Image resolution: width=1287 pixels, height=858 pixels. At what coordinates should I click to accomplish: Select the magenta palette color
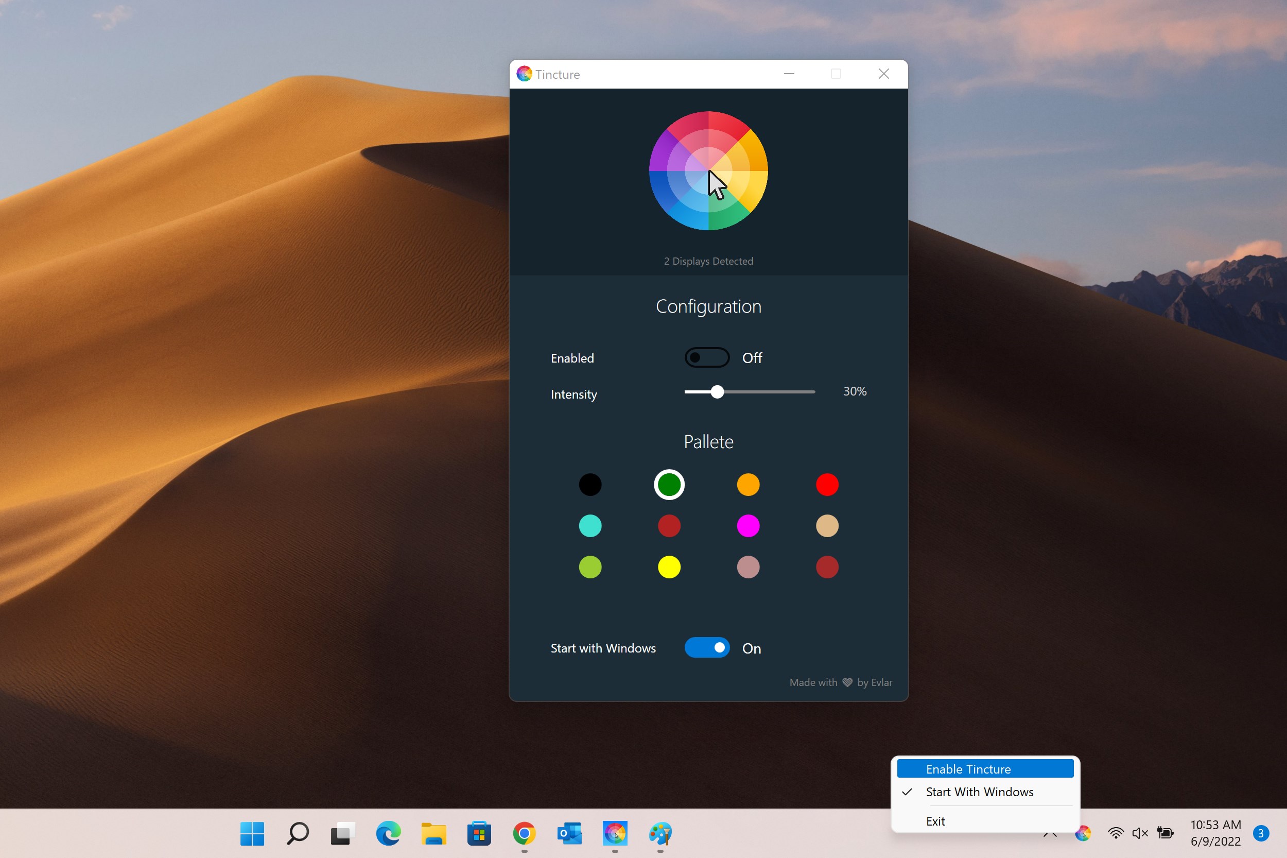tap(747, 526)
